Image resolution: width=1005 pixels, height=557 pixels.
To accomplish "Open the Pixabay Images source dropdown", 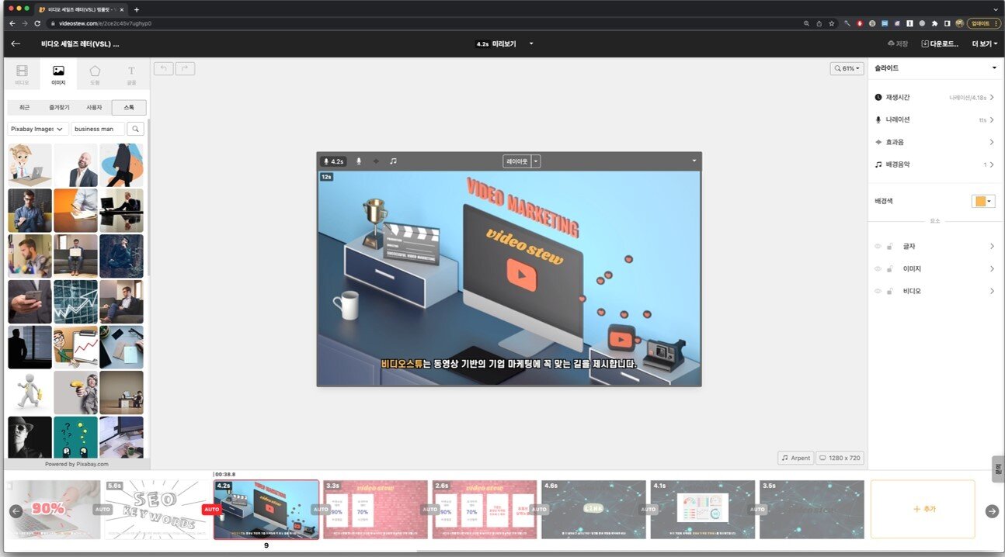I will 38,129.
